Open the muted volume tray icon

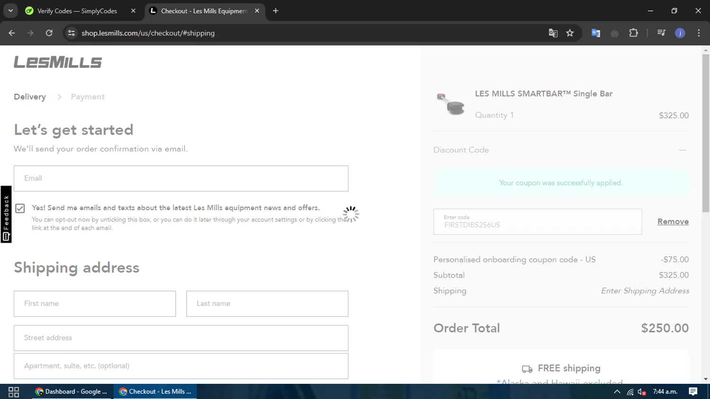pos(642,392)
